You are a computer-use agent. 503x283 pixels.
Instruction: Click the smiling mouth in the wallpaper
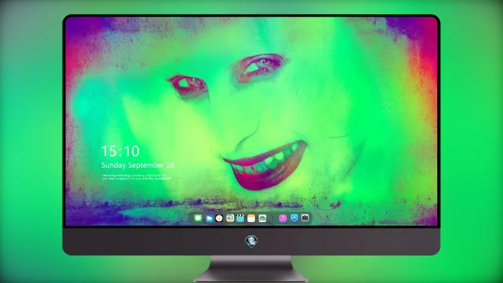[265, 165]
